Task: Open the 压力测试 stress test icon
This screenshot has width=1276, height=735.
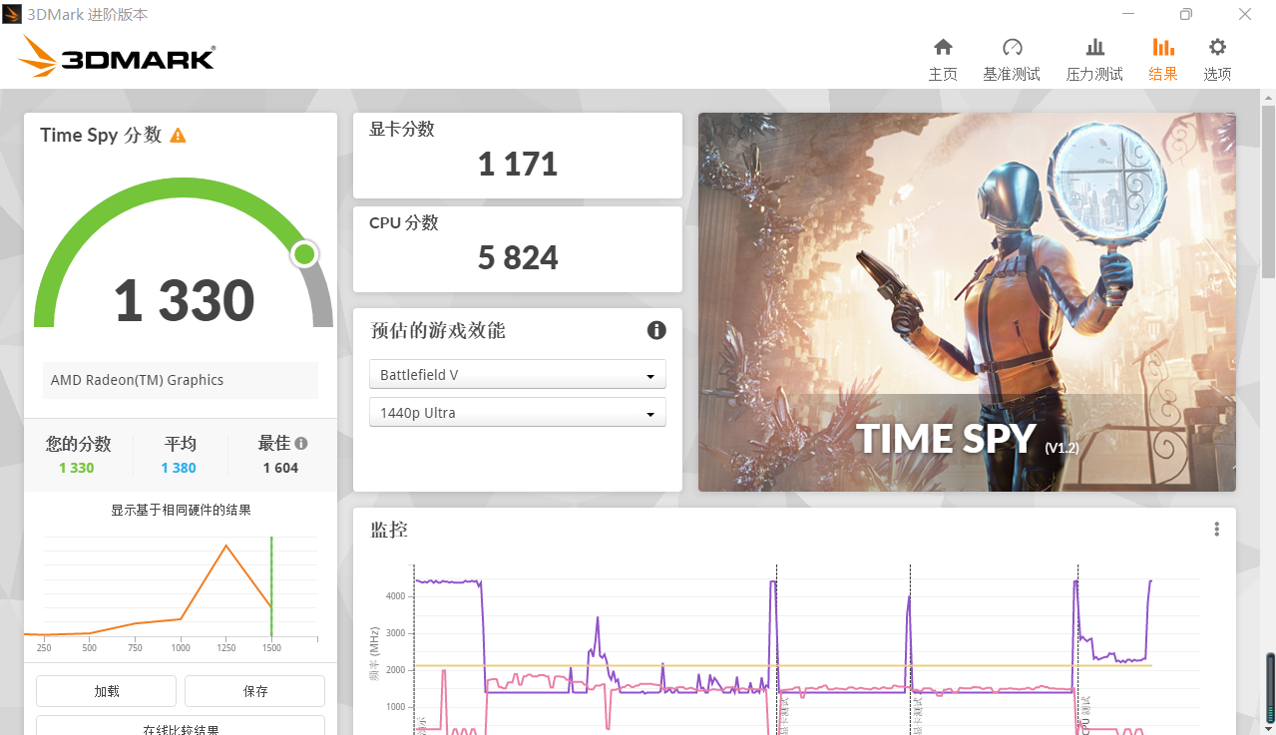Action: 1094,47
